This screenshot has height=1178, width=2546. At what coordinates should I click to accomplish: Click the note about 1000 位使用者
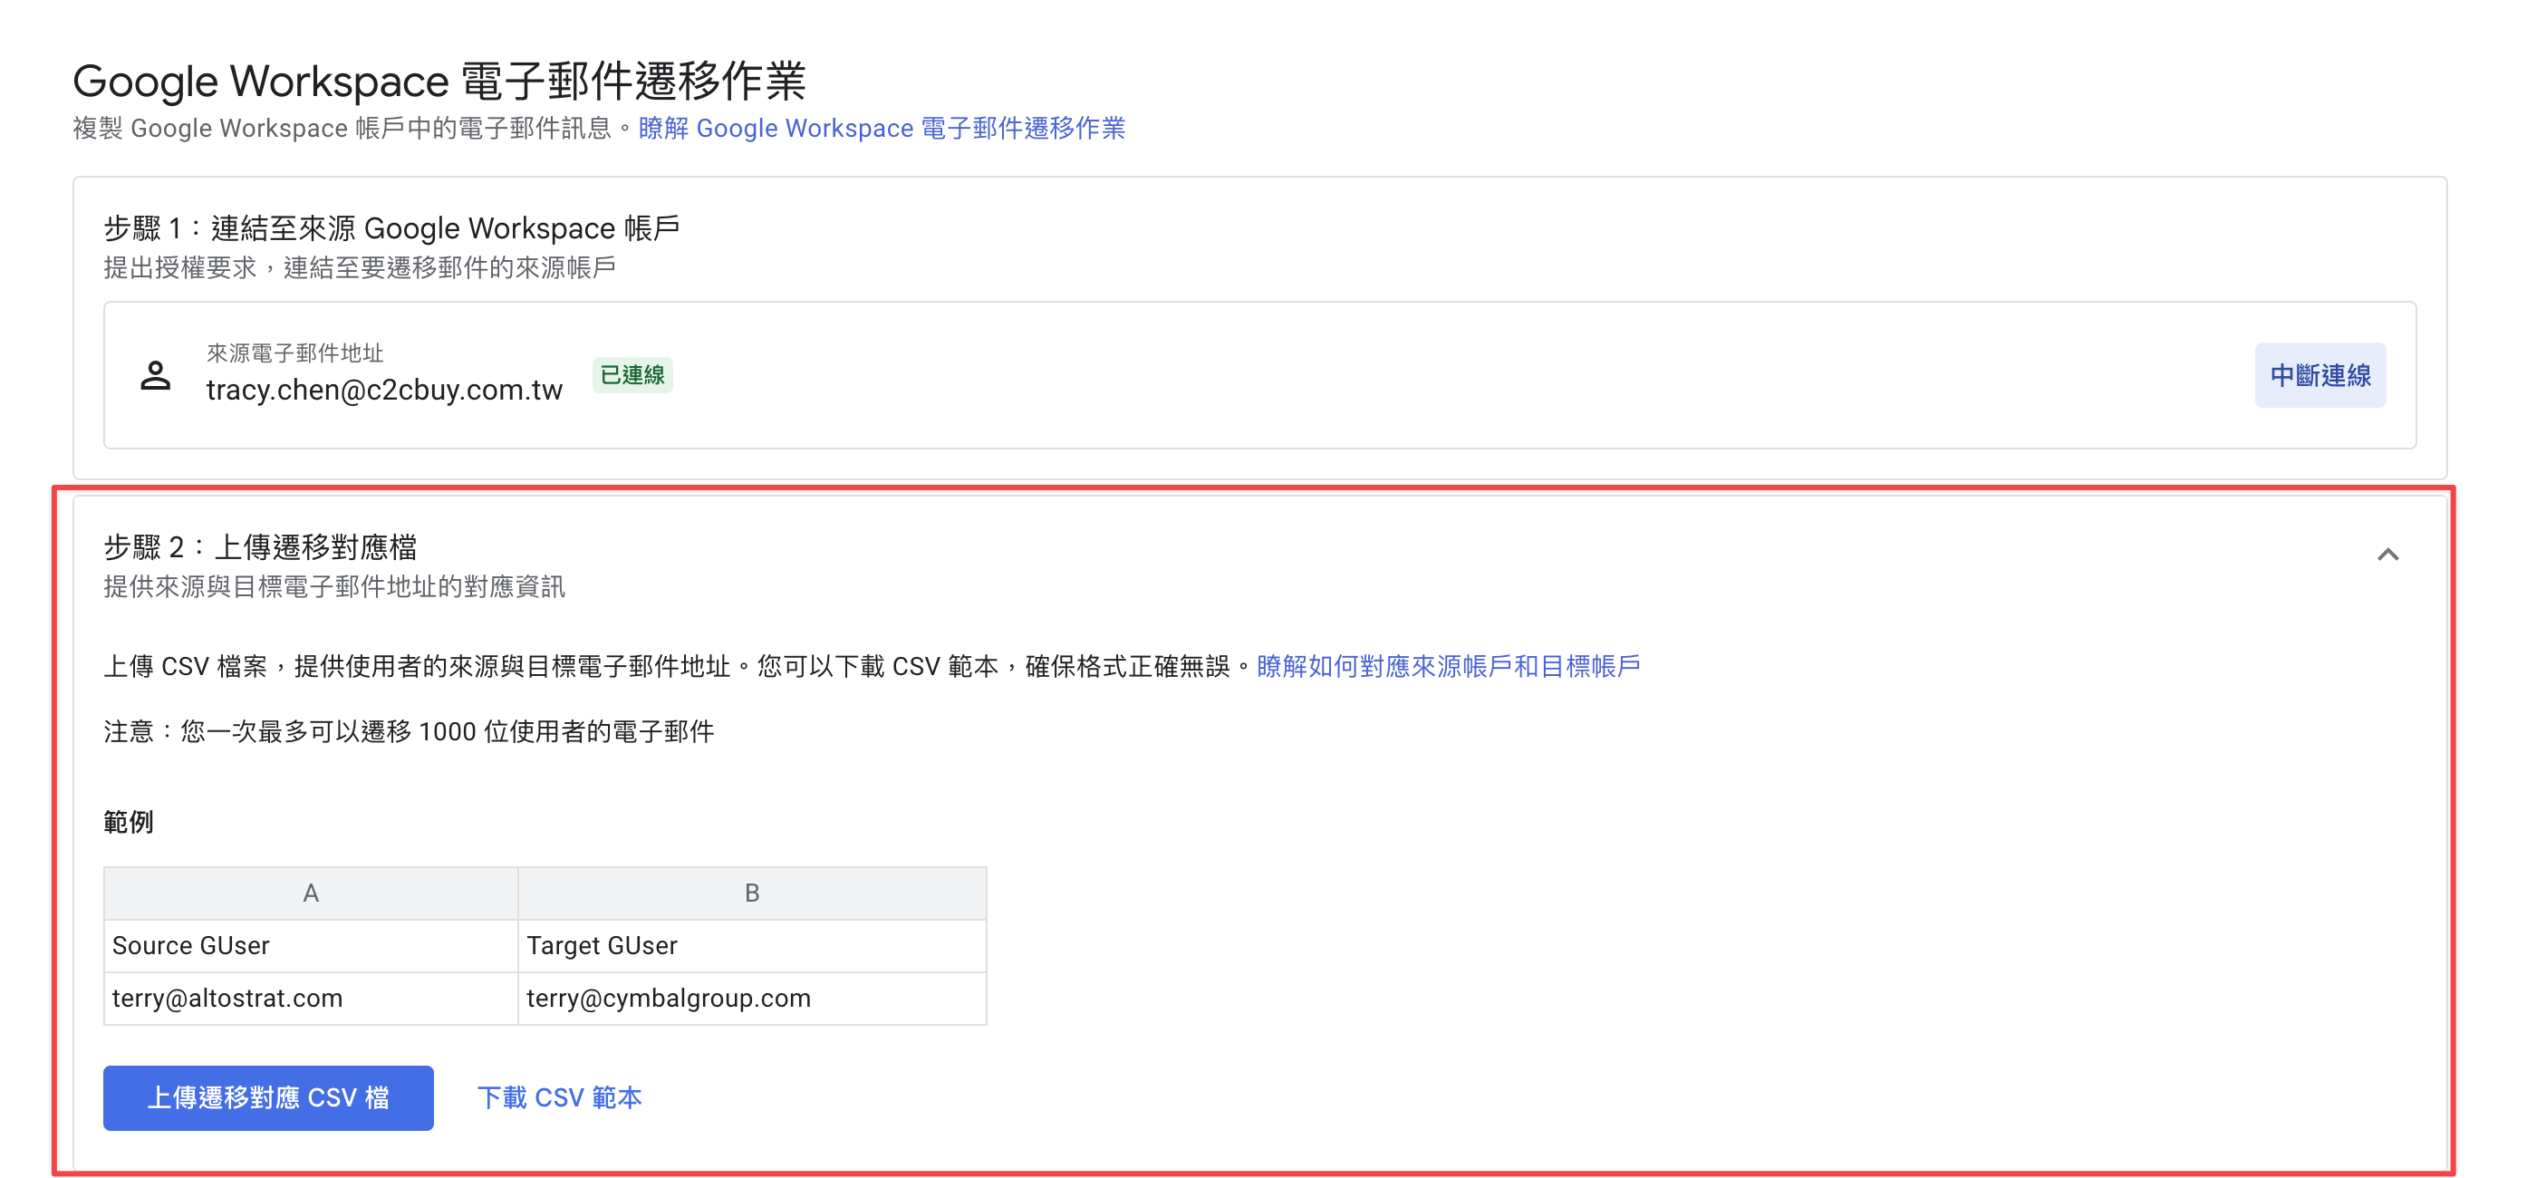[409, 731]
